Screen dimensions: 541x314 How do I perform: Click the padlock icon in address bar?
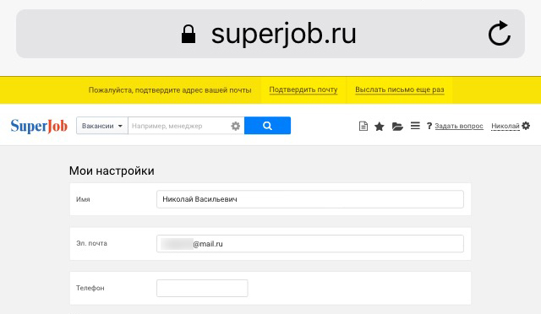189,34
